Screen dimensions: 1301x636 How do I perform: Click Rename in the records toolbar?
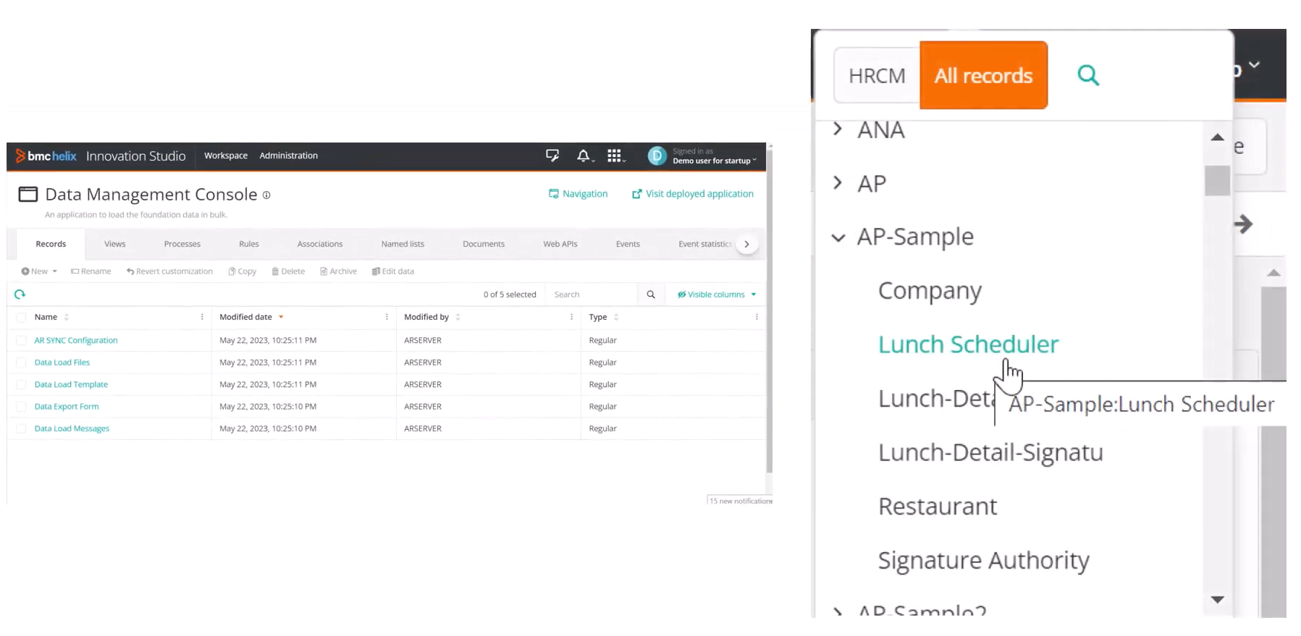point(91,271)
